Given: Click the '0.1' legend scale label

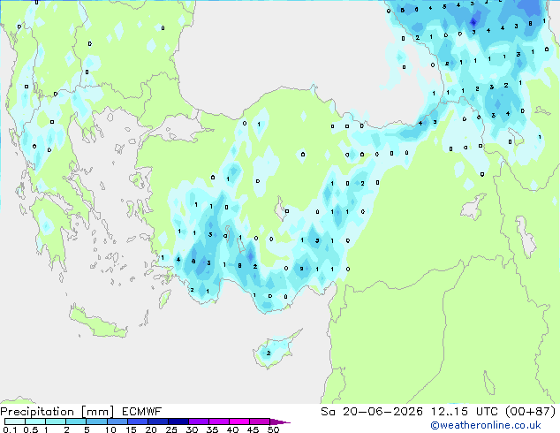Looking at the screenshot, I should [10, 429].
